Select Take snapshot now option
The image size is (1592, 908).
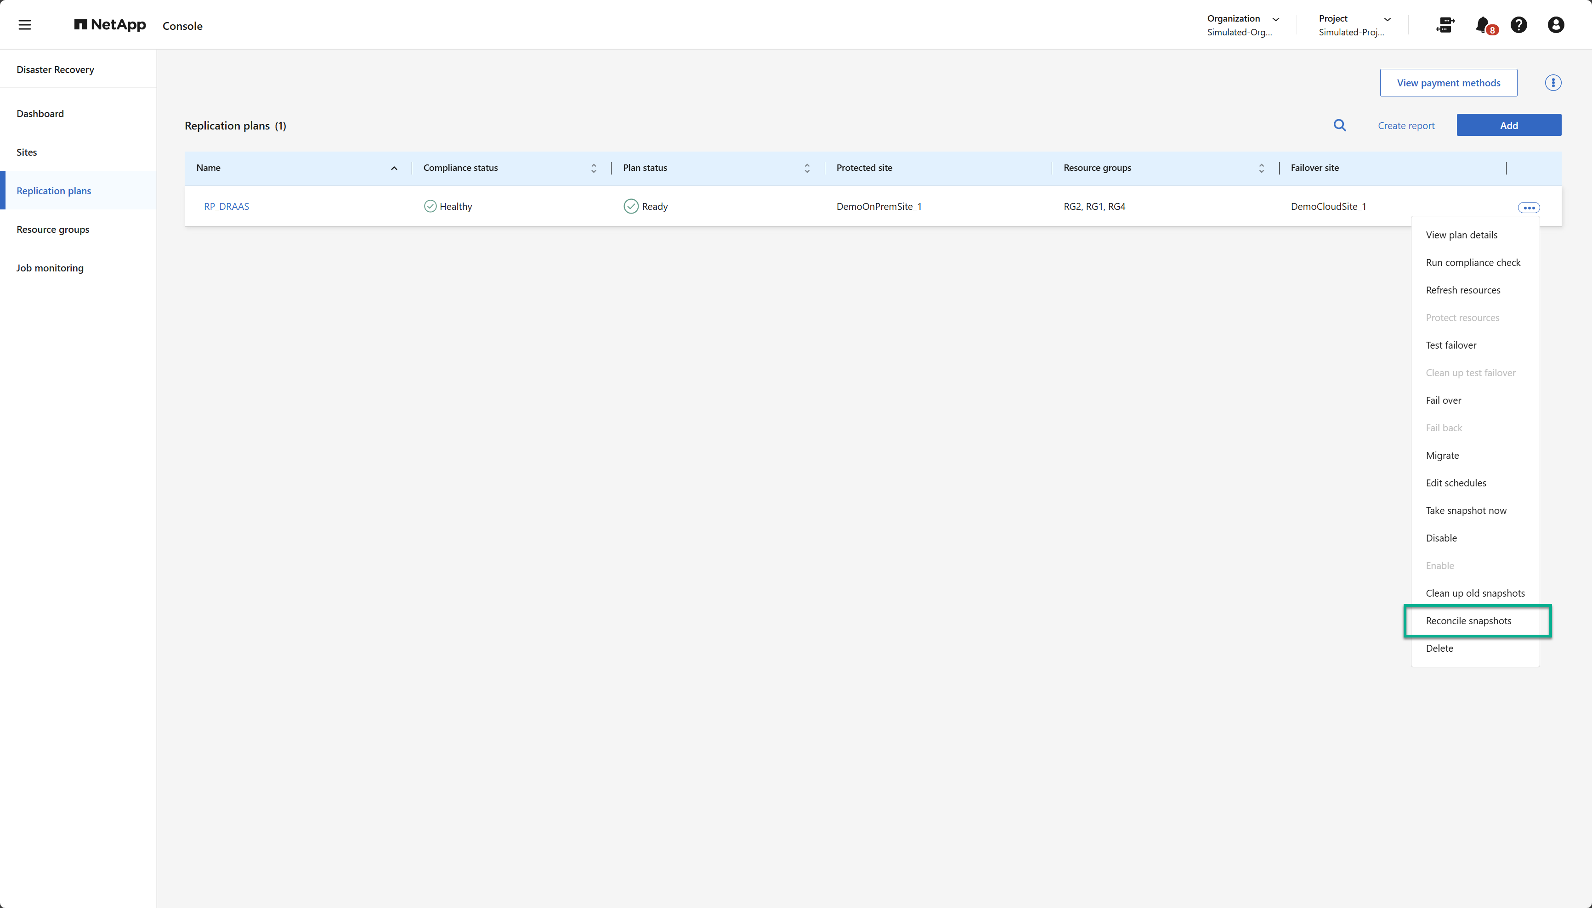pos(1465,510)
